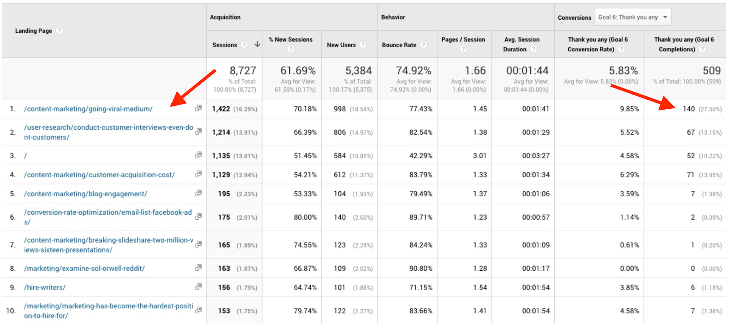Click conversion rate 9.85%
This screenshot has width=731, height=327.
(630, 109)
